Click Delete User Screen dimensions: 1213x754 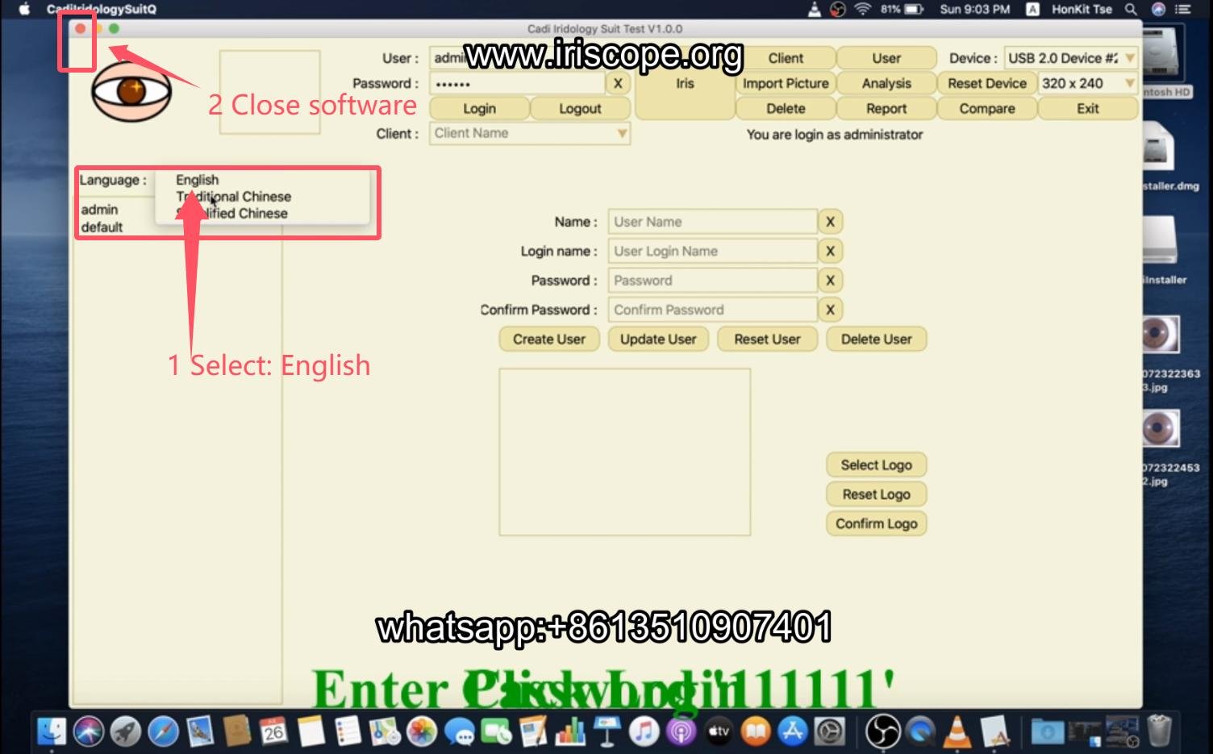click(x=877, y=340)
